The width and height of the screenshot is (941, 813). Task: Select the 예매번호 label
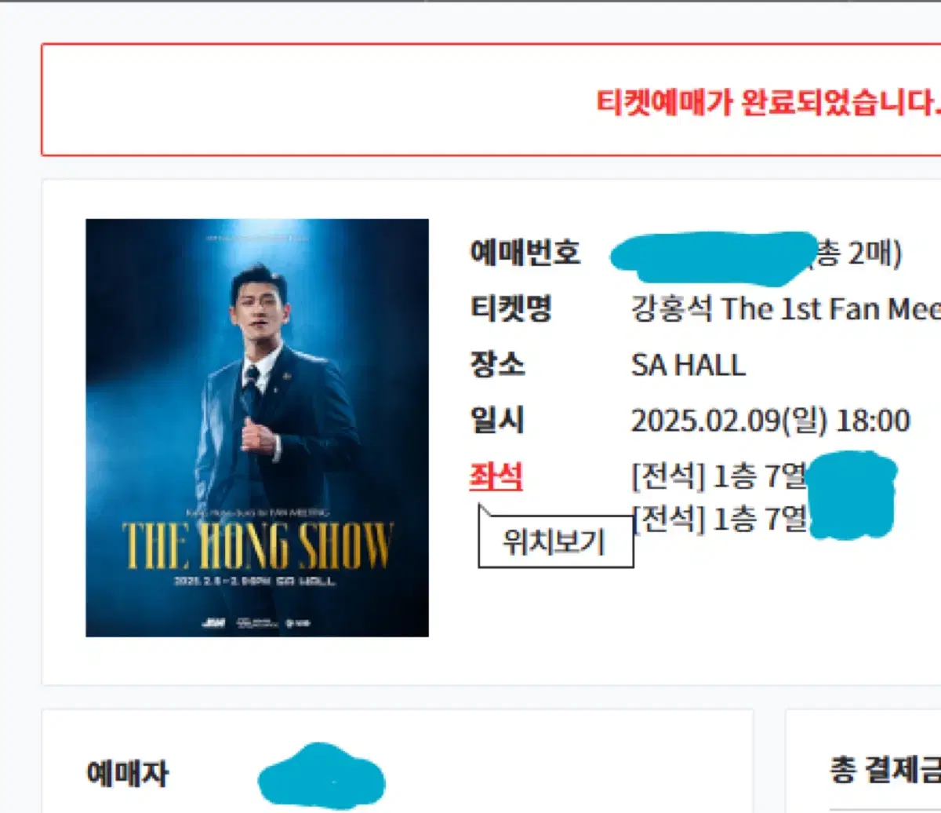525,253
